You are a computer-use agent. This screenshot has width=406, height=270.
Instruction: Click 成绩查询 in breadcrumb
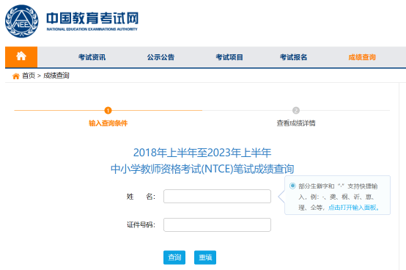[x=56, y=76]
